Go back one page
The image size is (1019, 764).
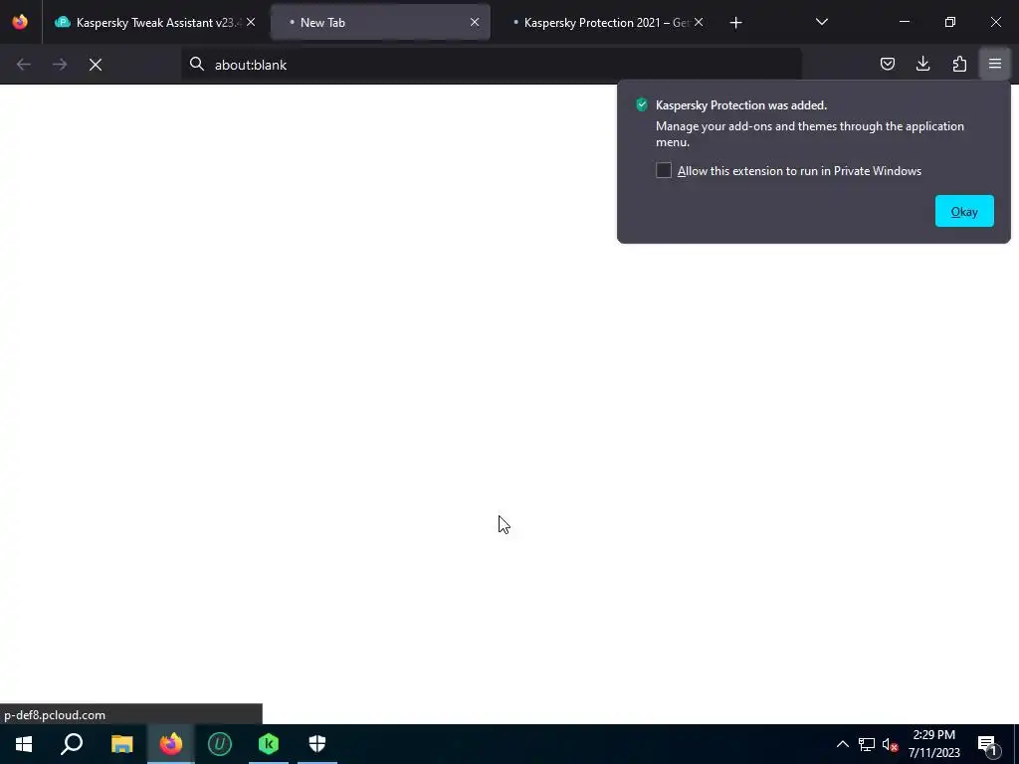coord(24,65)
